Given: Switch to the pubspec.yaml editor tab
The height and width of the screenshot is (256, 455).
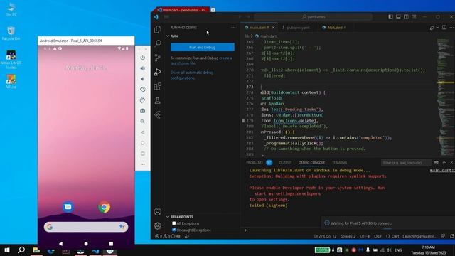Looking at the screenshot, I should click(299, 28).
